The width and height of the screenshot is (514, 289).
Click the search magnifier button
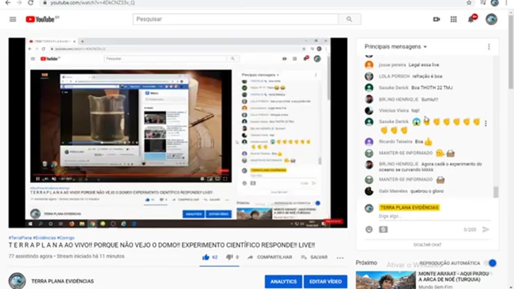(x=349, y=19)
